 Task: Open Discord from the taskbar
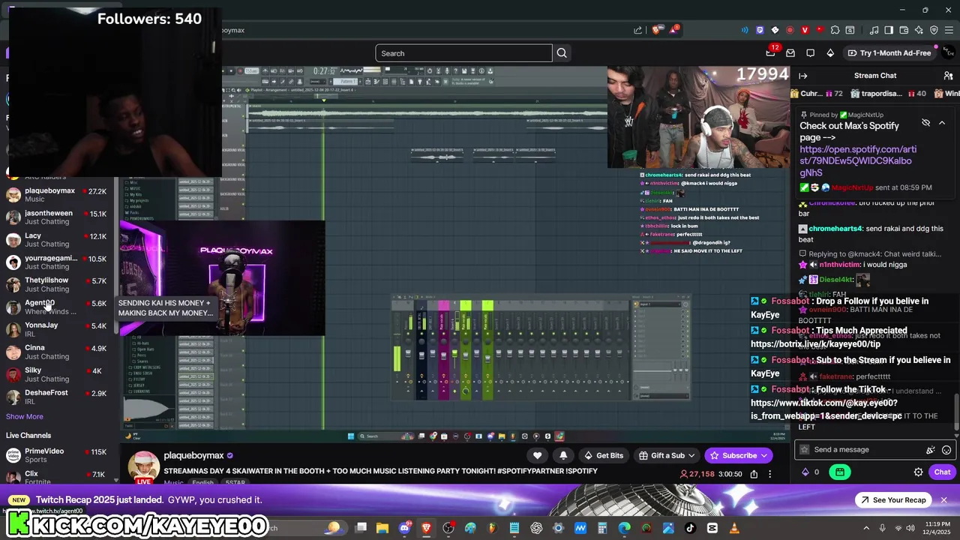405,528
